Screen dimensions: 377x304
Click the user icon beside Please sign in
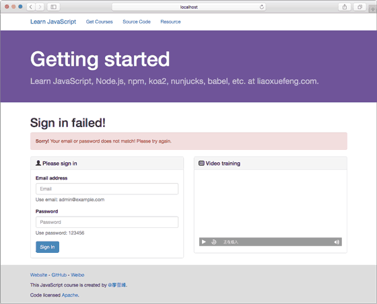38,163
